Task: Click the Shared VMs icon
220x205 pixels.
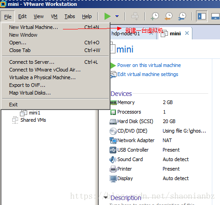Action: tap(15, 120)
